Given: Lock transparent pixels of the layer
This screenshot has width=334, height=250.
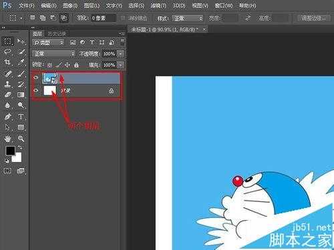Looking at the screenshot, I should tap(49, 65).
